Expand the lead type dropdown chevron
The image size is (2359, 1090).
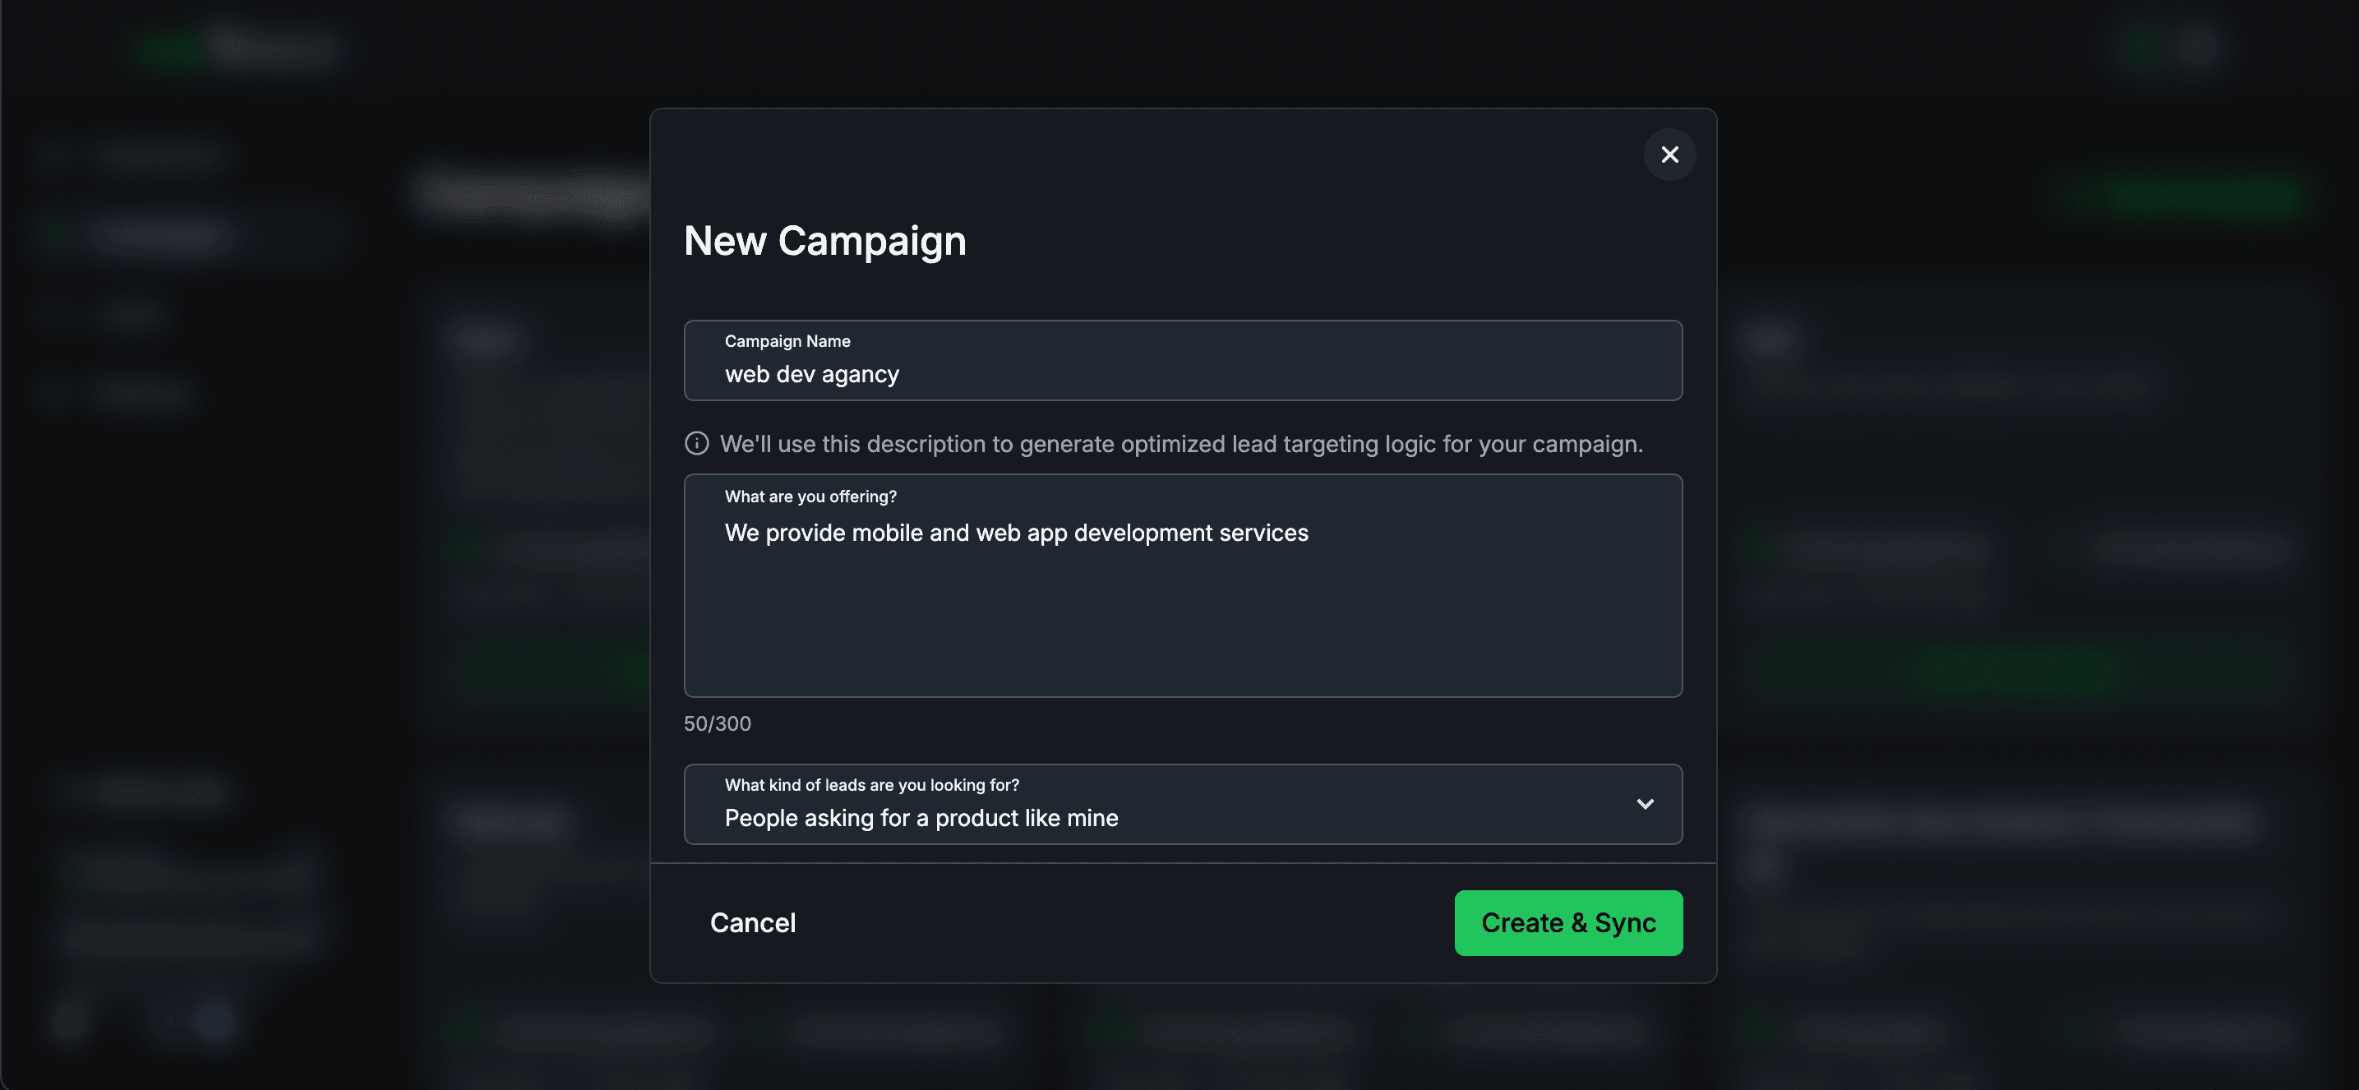pyautogui.click(x=1645, y=804)
